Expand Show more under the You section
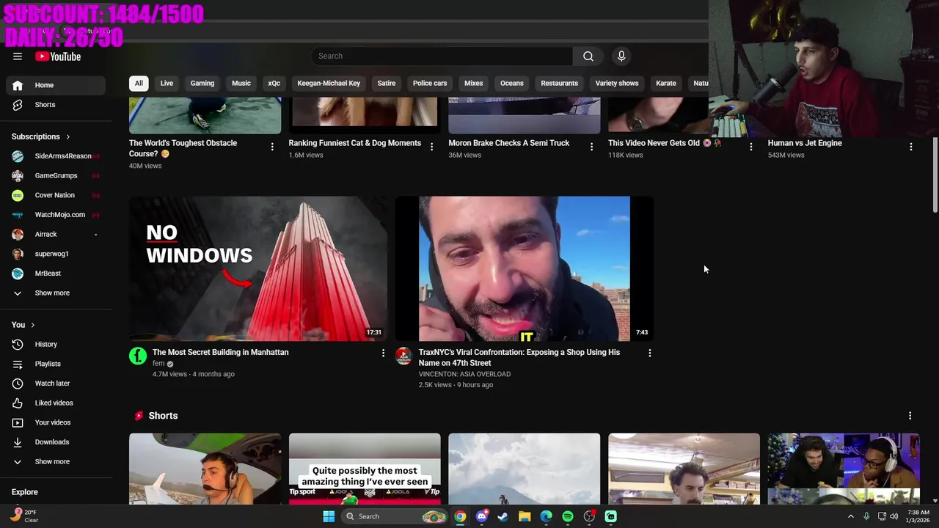 pyautogui.click(x=56, y=462)
